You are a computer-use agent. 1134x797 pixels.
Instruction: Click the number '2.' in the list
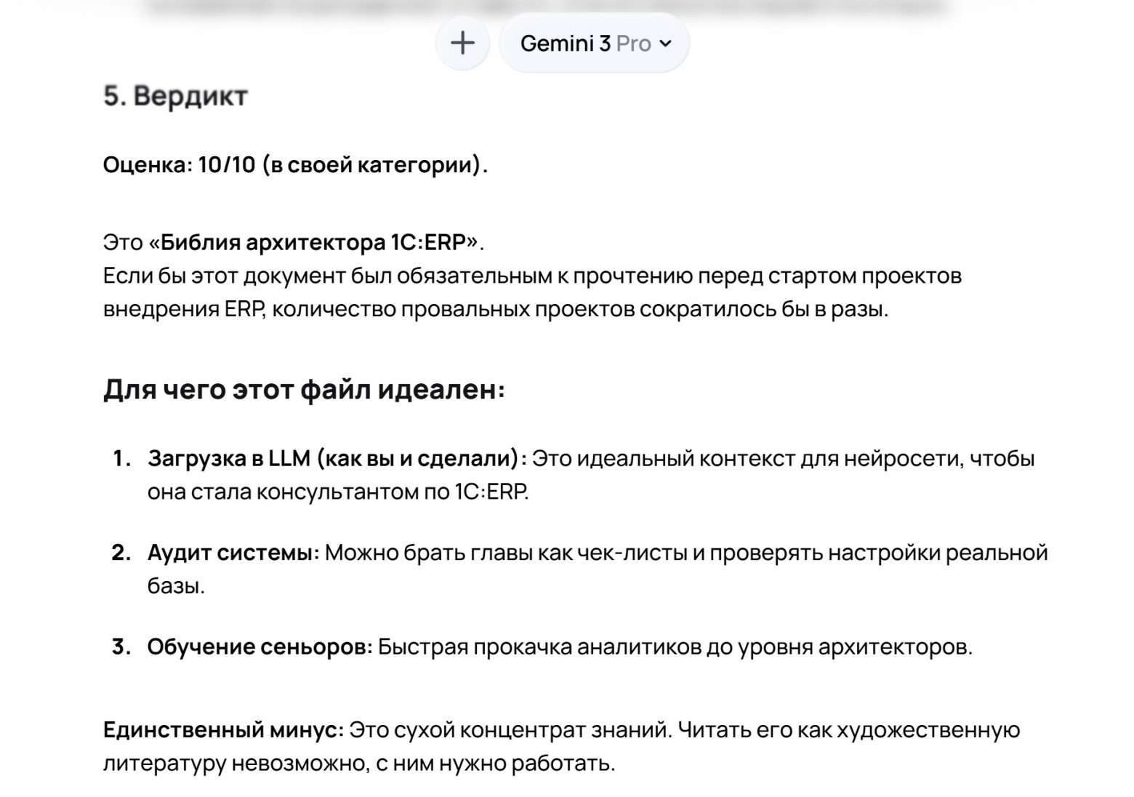(x=121, y=551)
